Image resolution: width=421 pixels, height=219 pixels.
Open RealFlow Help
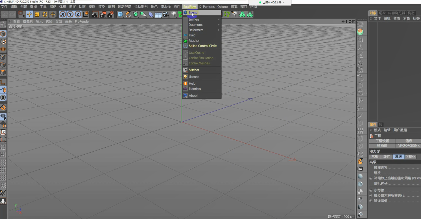point(202,84)
